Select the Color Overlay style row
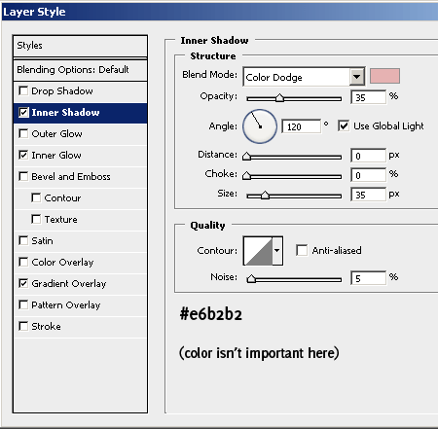438x429 pixels. pyautogui.click(x=80, y=263)
